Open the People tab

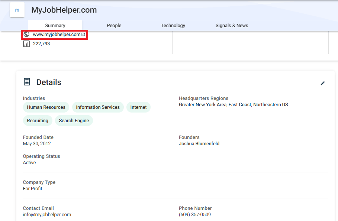tap(114, 25)
